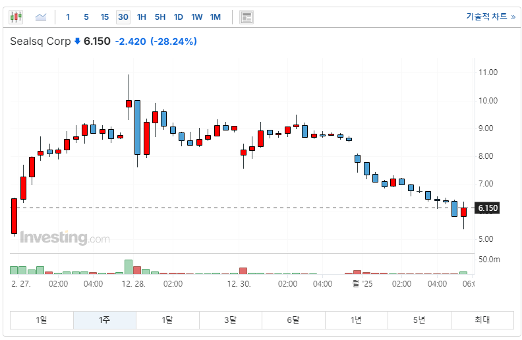Choose the 6달 range tab
522x340 pixels.
(293, 320)
